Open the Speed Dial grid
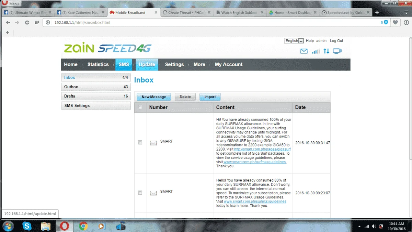The height and width of the screenshot is (232, 412). 37,23
